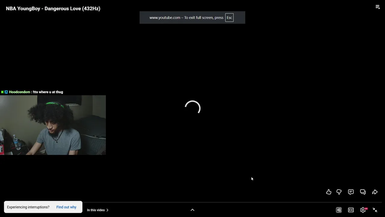Click the webcam overlay in the video
Viewport: 385px width, 217px height.
[x=53, y=125]
